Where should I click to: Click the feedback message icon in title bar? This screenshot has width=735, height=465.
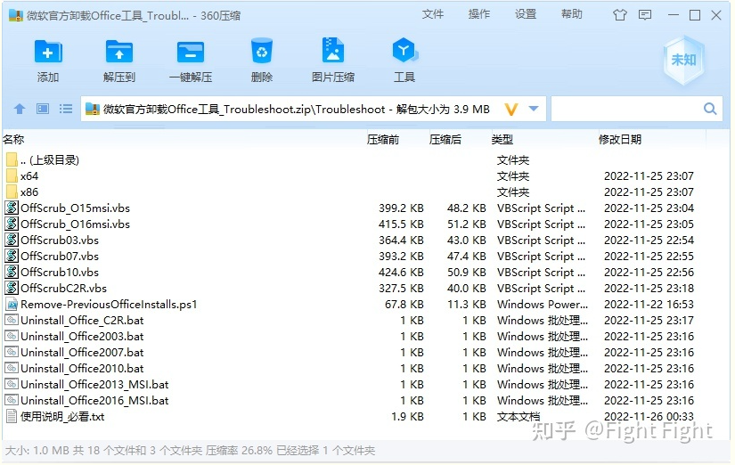pos(645,15)
